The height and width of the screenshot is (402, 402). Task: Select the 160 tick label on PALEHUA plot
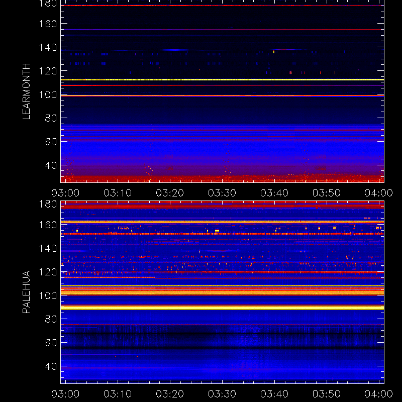tap(48, 225)
